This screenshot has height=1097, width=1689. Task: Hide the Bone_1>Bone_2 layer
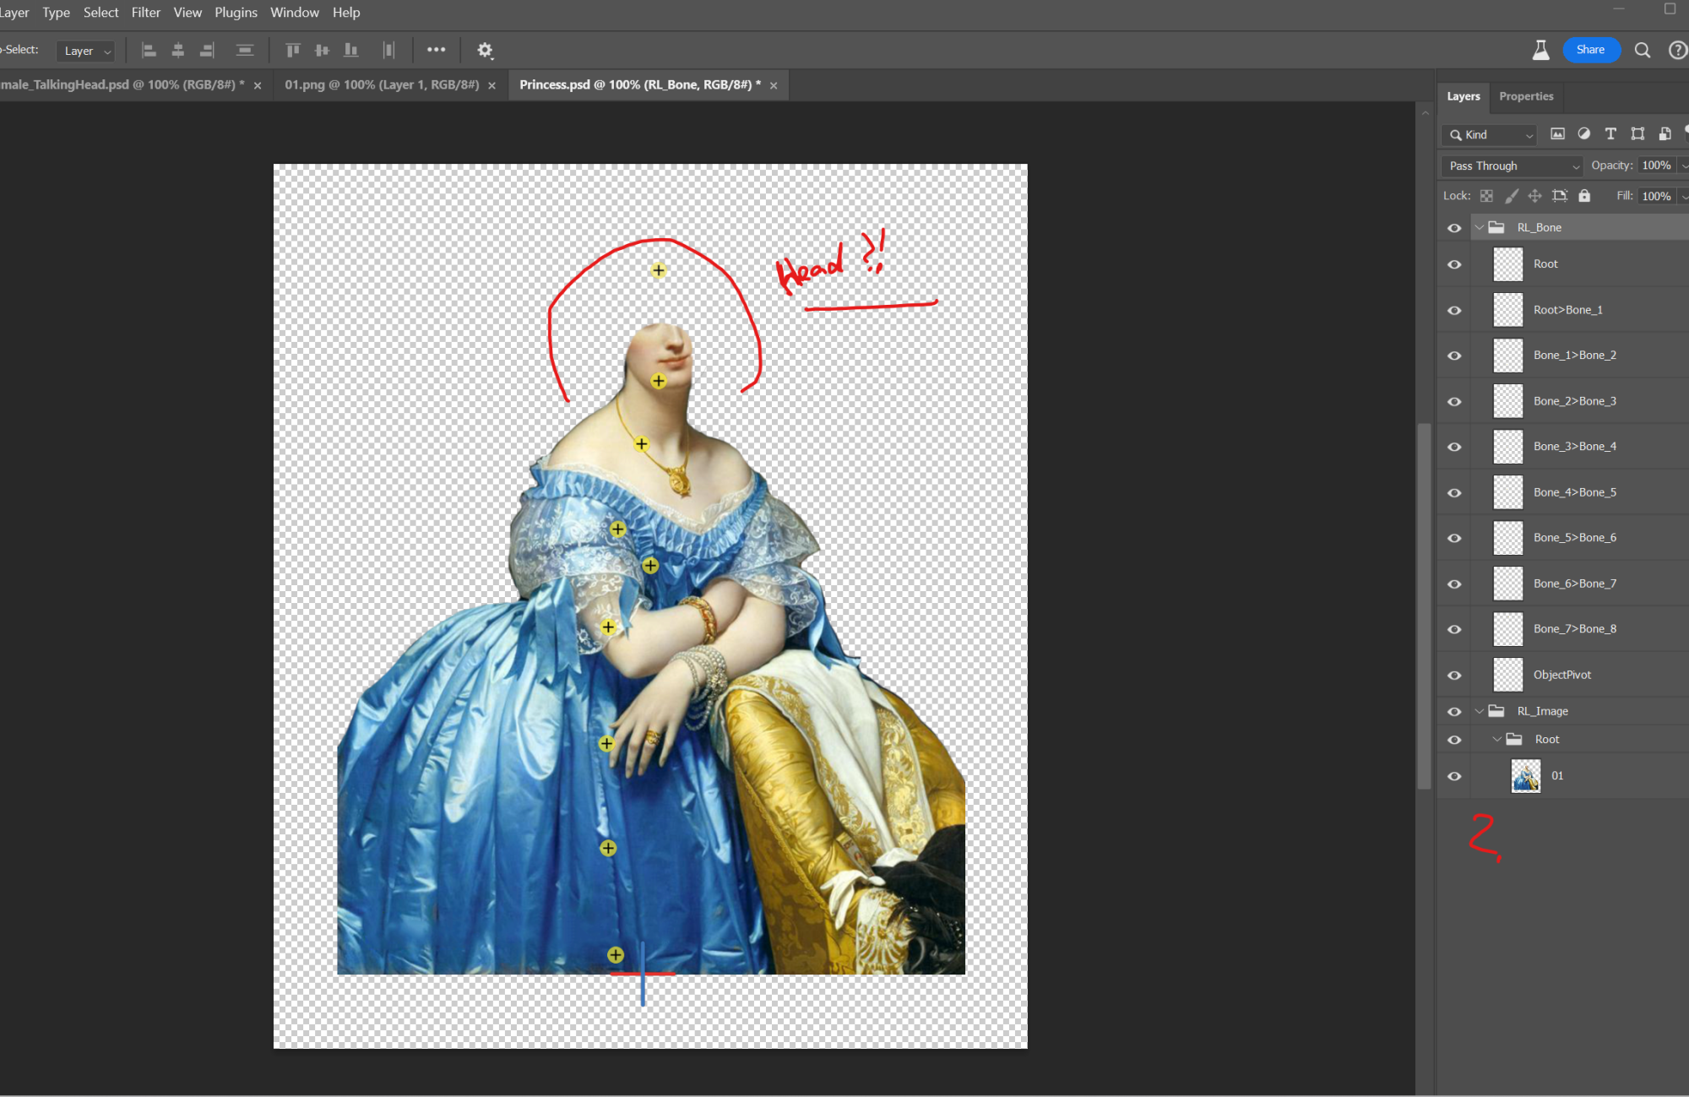point(1454,356)
